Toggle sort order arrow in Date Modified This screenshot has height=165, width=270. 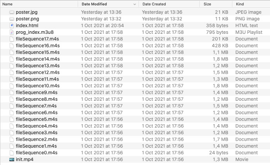click(x=135, y=4)
